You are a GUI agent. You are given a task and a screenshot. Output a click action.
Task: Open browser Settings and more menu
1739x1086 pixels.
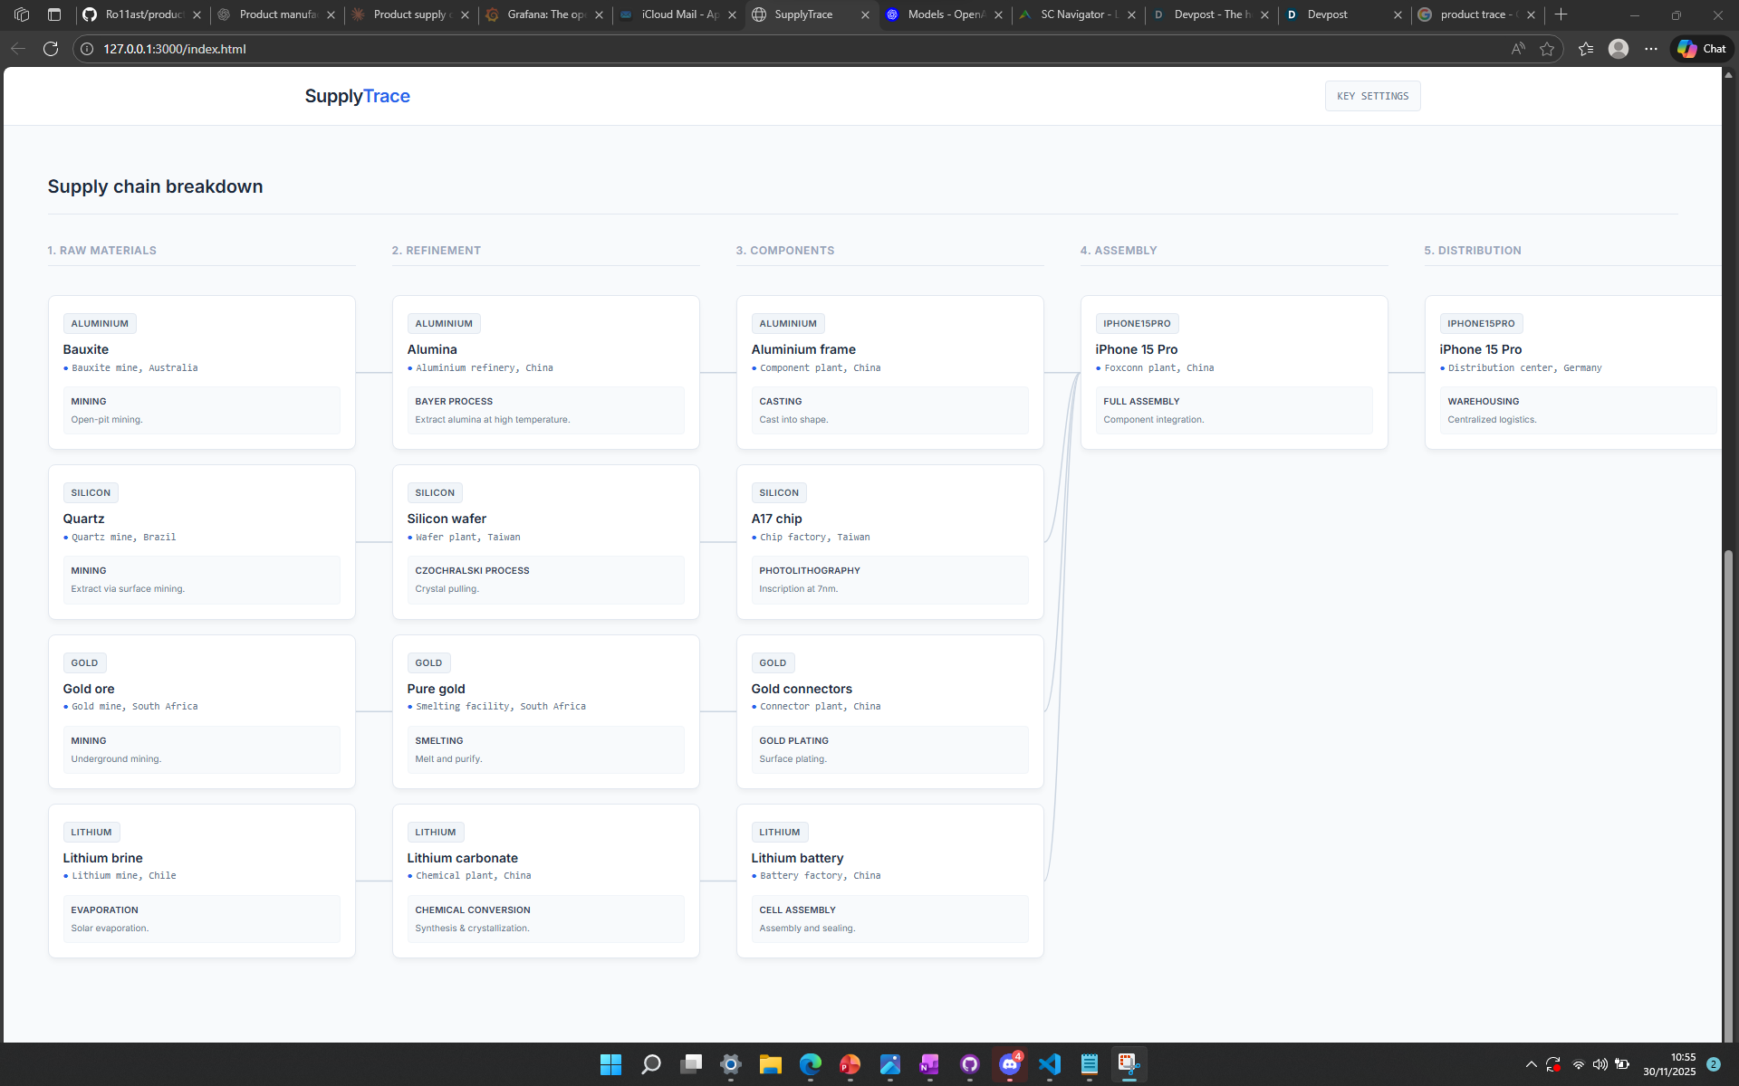point(1651,49)
